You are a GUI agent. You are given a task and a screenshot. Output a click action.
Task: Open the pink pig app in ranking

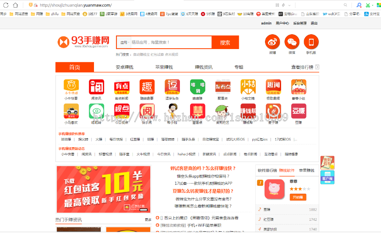point(274,189)
